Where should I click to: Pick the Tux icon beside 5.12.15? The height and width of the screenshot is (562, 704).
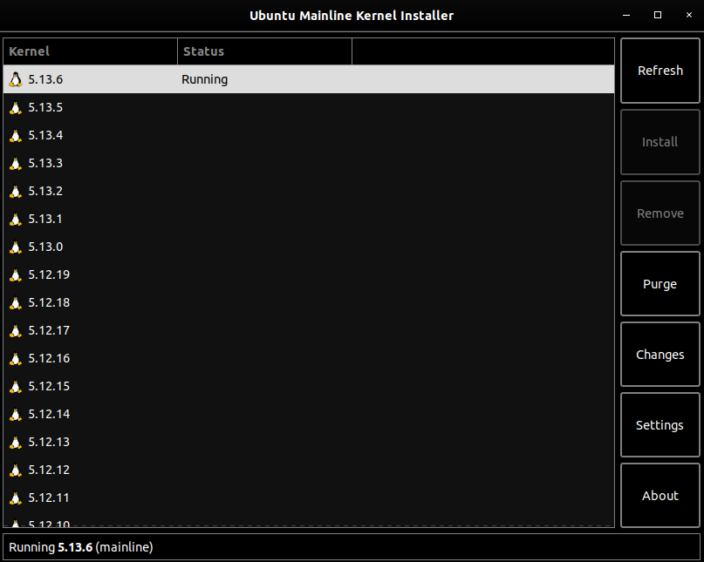(16, 386)
